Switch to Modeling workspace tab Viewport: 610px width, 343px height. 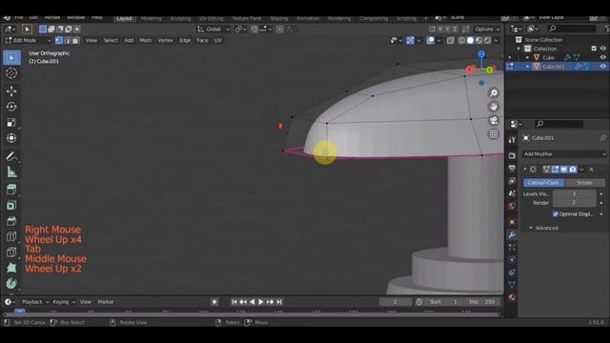[151, 18]
